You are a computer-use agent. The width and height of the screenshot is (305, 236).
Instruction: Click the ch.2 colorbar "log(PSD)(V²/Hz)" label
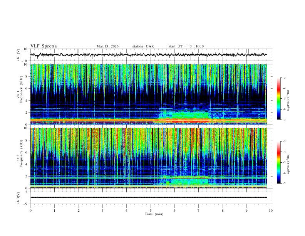click(288, 164)
